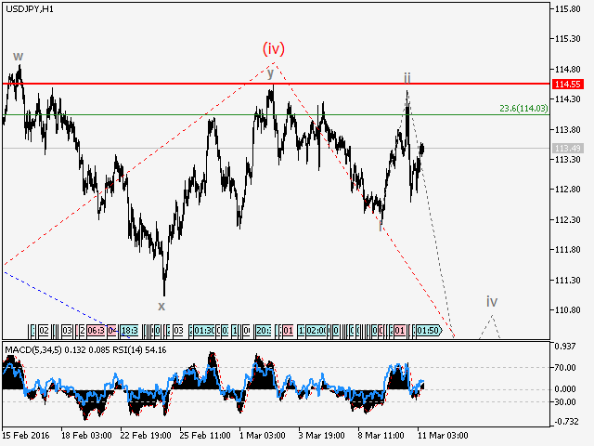Click the 114.30 price scale value

point(567,99)
